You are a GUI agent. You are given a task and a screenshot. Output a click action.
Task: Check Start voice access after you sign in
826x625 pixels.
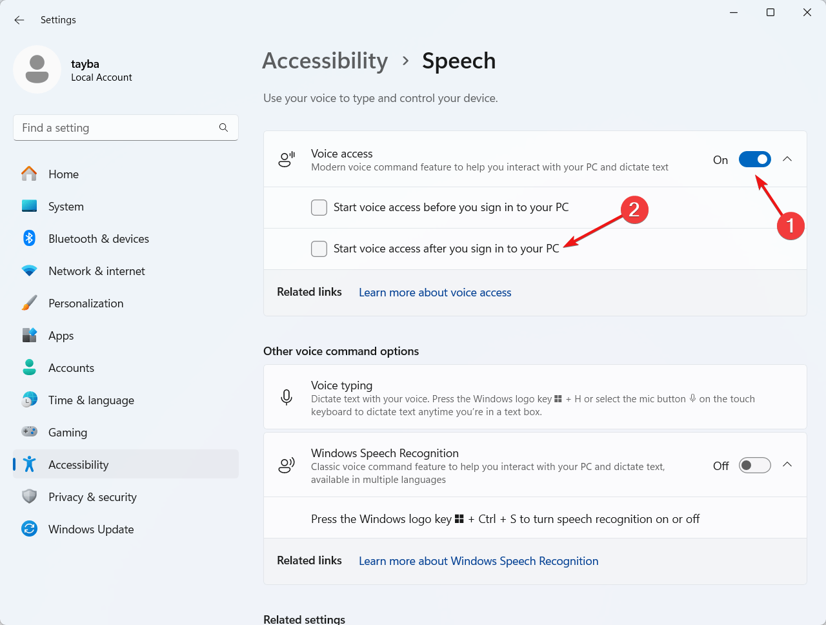[x=319, y=249]
